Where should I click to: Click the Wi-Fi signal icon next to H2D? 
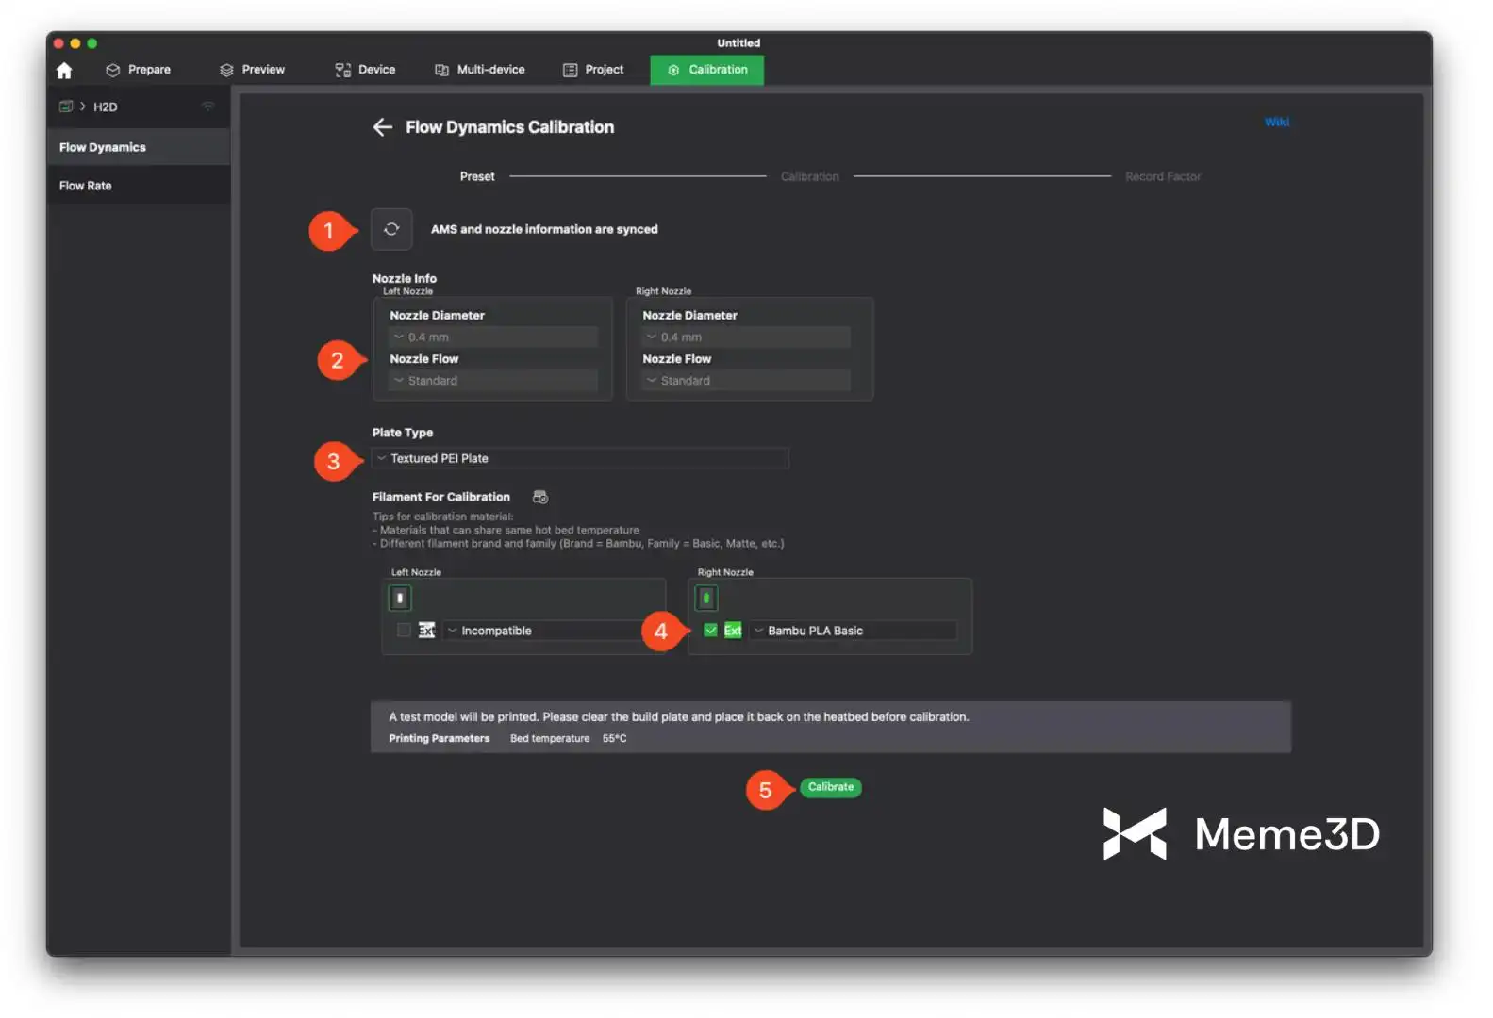(x=208, y=107)
